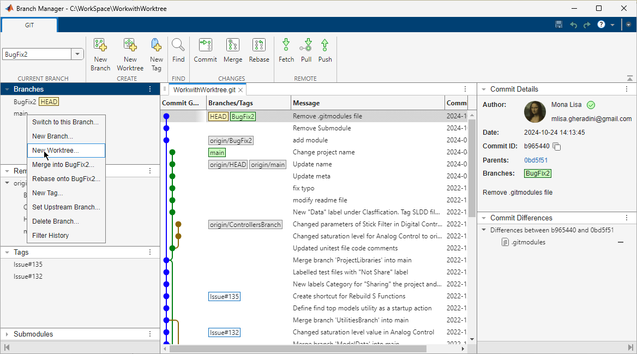Click the Rebase toolbar icon
637x354 pixels.
[x=259, y=50]
